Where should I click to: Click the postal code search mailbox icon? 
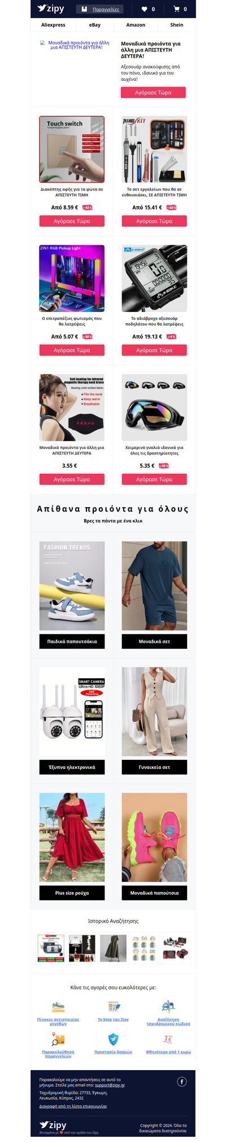tap(168, 1006)
